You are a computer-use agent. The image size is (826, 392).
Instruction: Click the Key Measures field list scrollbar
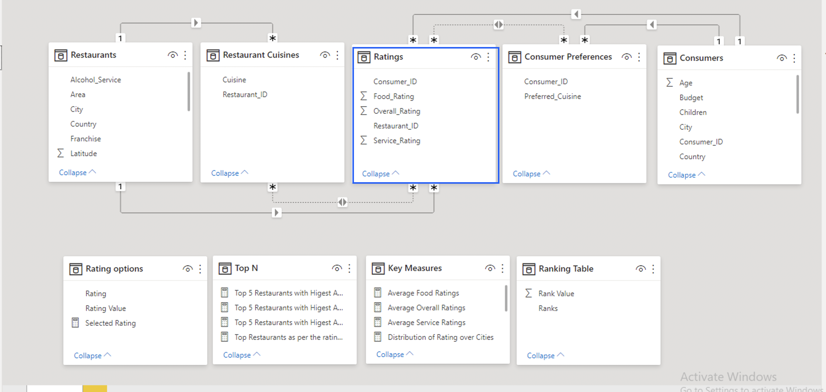[x=506, y=298]
